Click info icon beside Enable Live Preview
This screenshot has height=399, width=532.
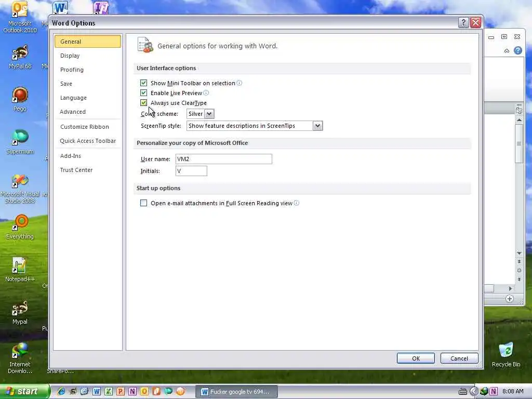[x=206, y=92]
